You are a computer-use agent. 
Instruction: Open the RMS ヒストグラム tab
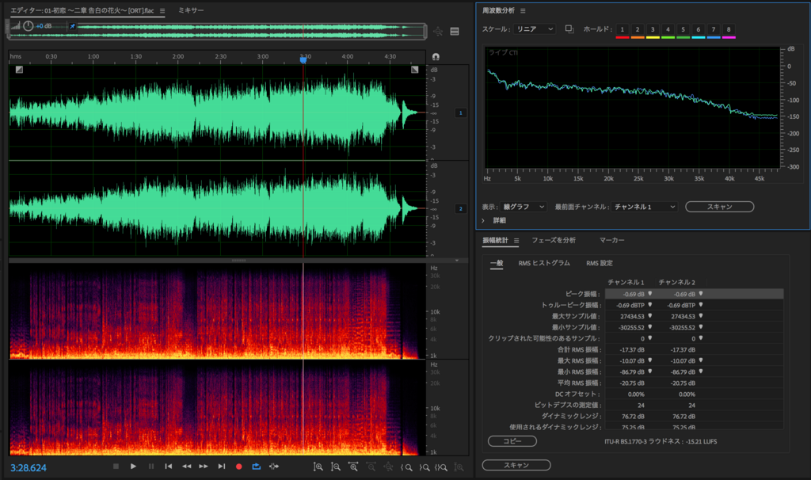click(544, 263)
